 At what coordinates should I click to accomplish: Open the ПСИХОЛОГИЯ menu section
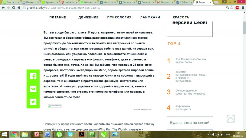[119, 17]
